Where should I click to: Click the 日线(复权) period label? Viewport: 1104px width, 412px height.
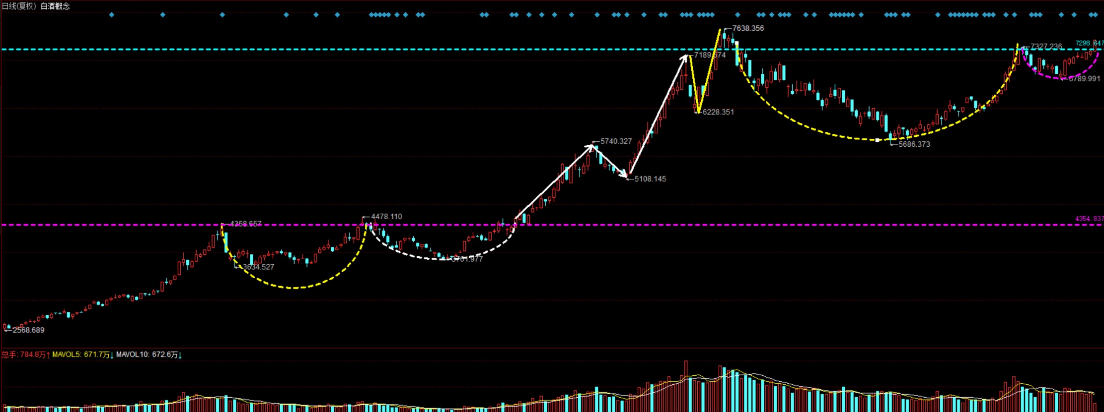point(19,6)
